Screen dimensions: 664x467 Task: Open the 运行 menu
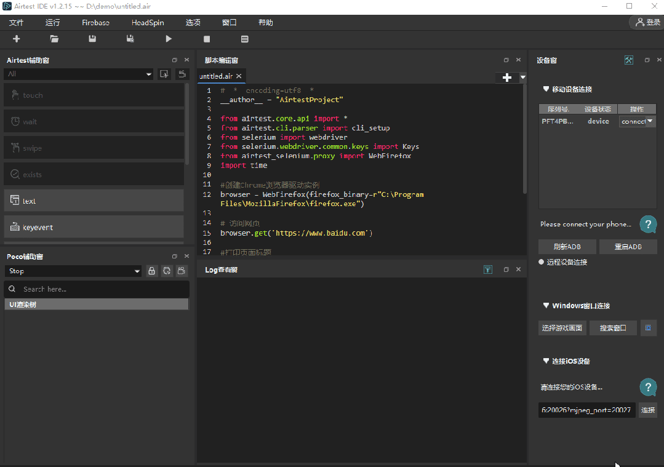pyautogui.click(x=52, y=22)
